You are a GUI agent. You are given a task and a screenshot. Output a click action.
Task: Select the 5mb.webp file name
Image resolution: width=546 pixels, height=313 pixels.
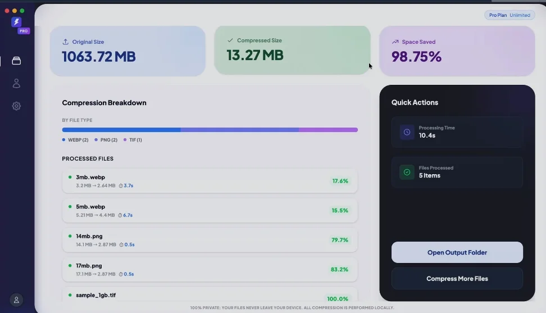pos(90,206)
